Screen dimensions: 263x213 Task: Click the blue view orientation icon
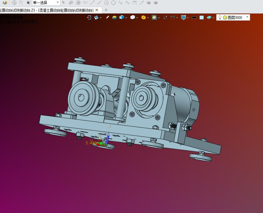tap(96, 17)
